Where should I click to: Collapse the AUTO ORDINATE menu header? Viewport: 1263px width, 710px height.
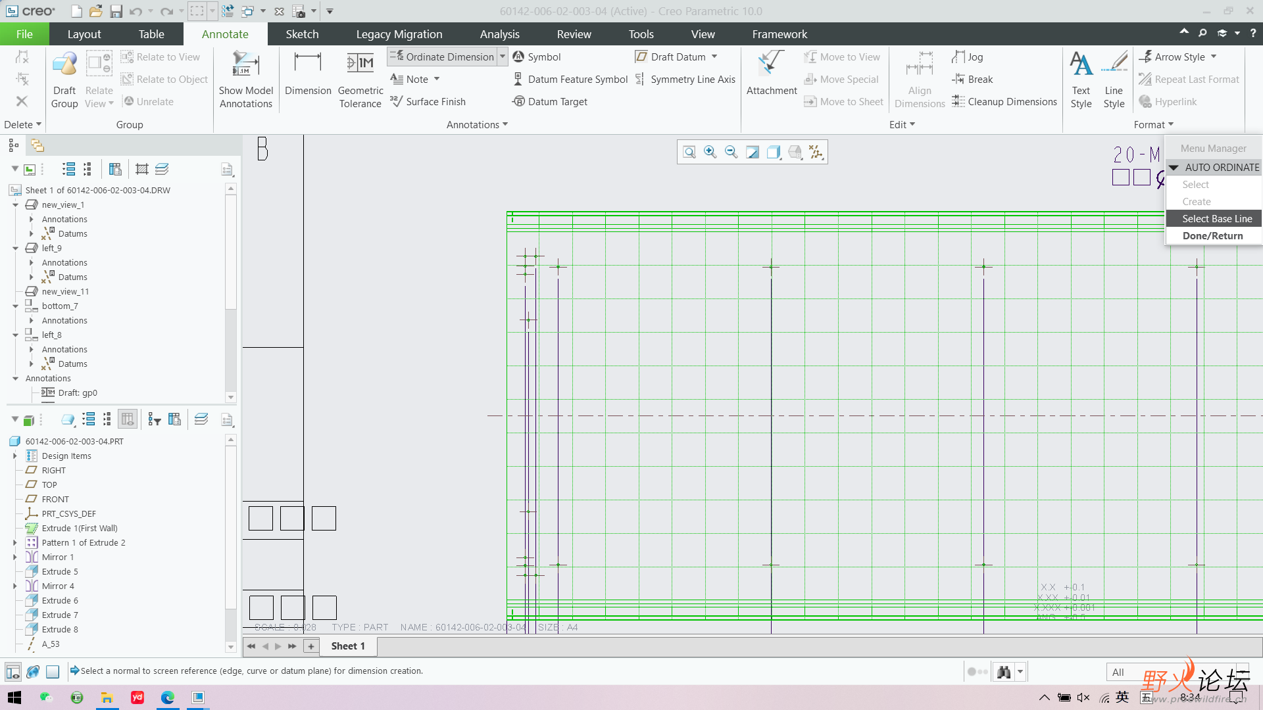point(1174,168)
